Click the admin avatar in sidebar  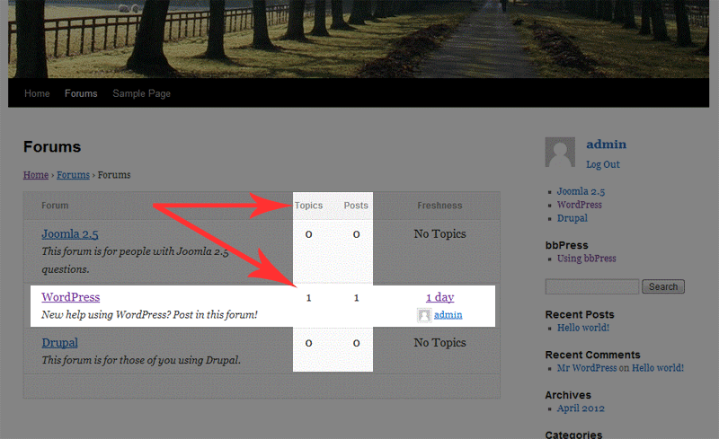click(x=560, y=153)
